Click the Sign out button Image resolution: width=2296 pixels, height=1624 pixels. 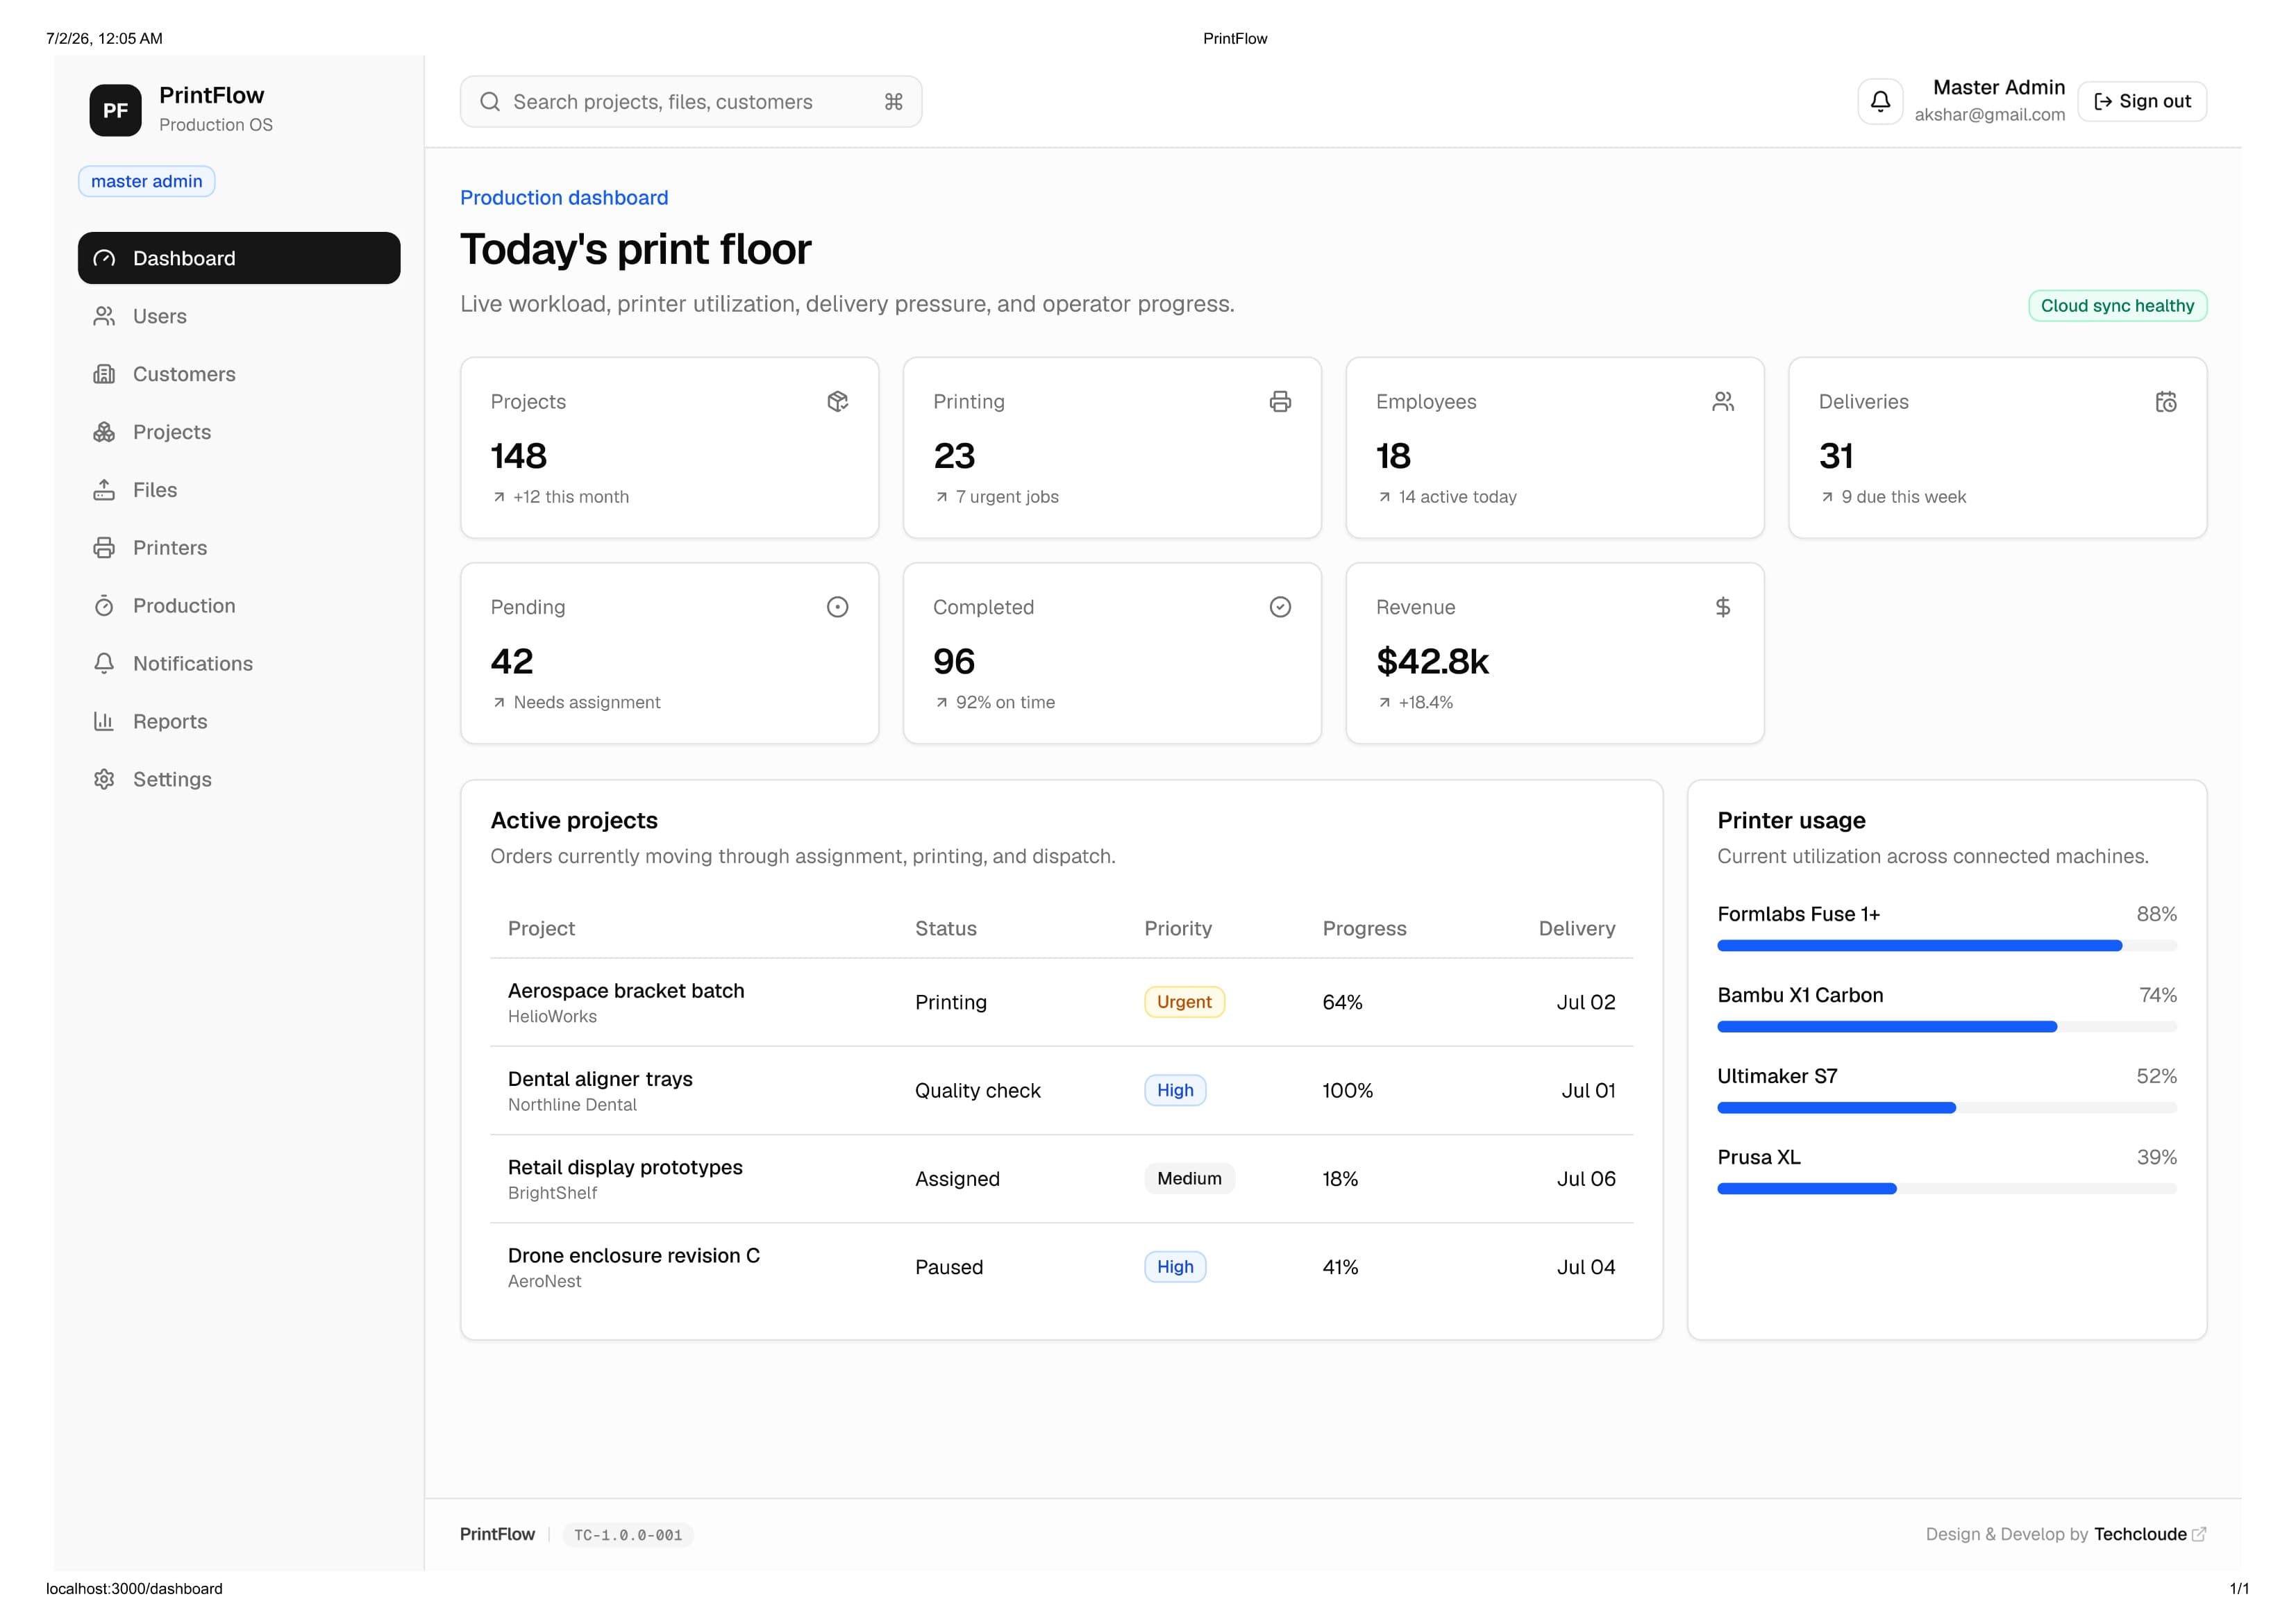2142,102
